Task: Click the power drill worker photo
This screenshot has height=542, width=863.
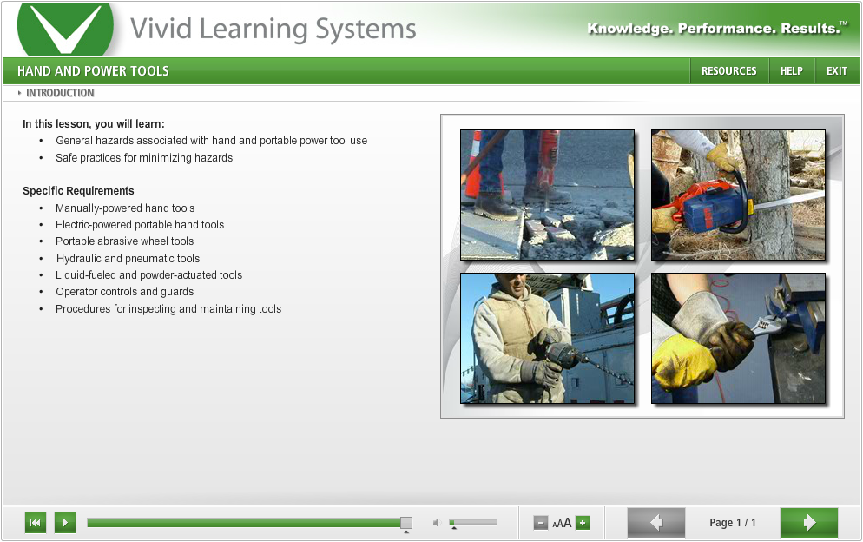Action: click(x=547, y=338)
